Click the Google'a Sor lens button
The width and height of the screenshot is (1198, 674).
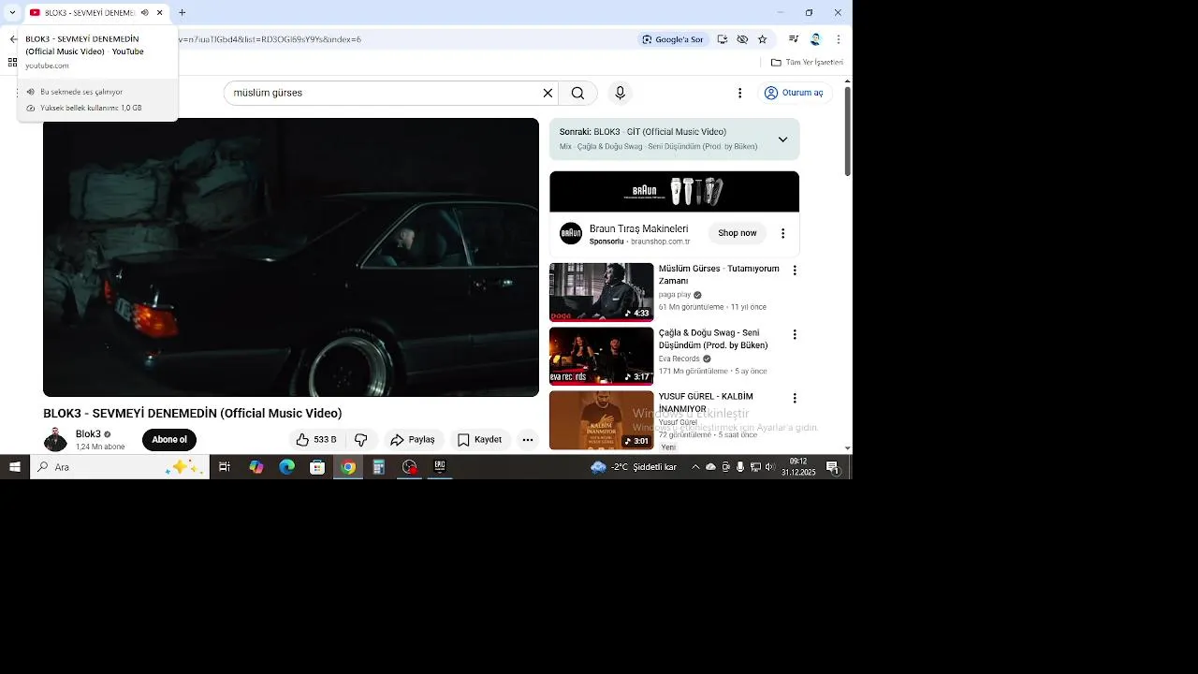tap(672, 39)
